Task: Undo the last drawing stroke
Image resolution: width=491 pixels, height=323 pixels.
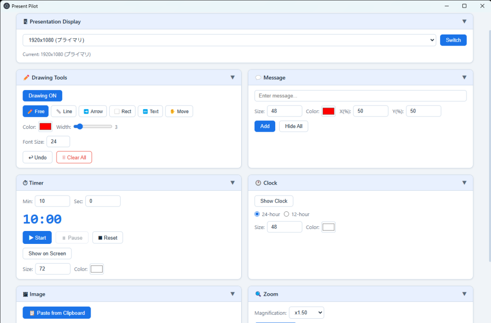Action: pyautogui.click(x=37, y=157)
